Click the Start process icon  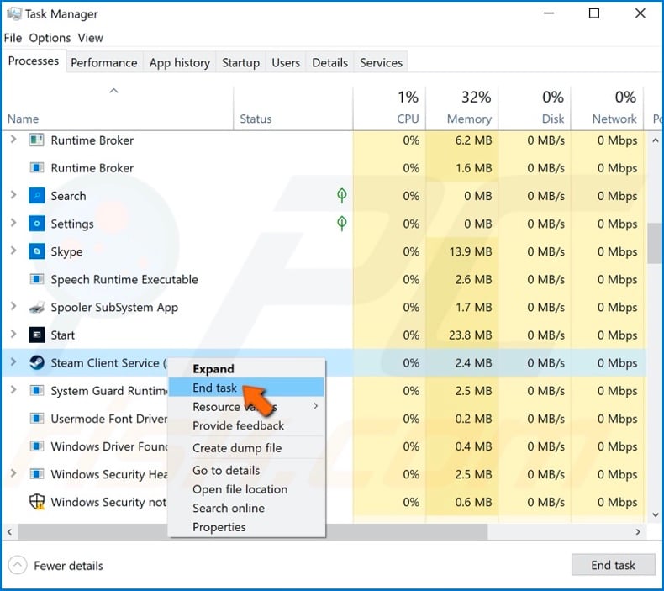[x=37, y=335]
